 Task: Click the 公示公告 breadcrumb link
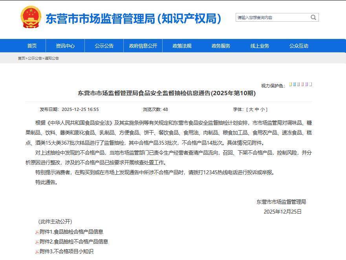tap(35, 59)
